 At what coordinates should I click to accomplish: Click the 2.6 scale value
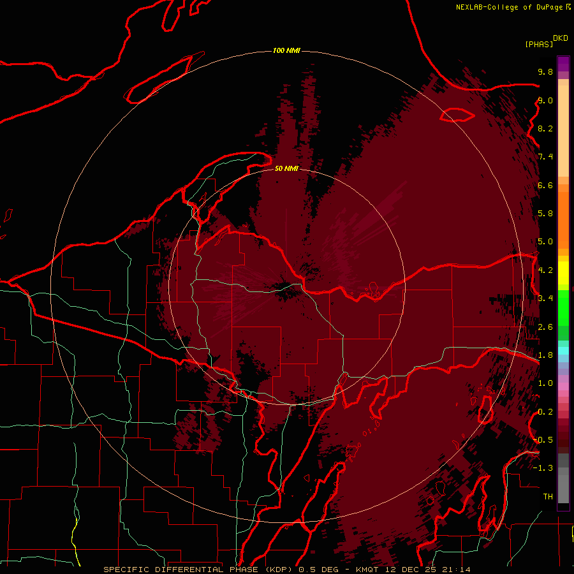[x=545, y=327]
